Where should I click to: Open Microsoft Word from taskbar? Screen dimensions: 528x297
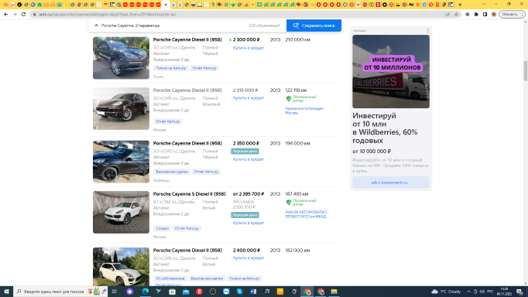pos(253,292)
